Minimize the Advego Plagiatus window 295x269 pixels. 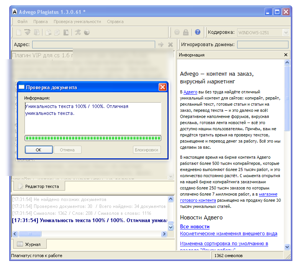tap(268, 12)
